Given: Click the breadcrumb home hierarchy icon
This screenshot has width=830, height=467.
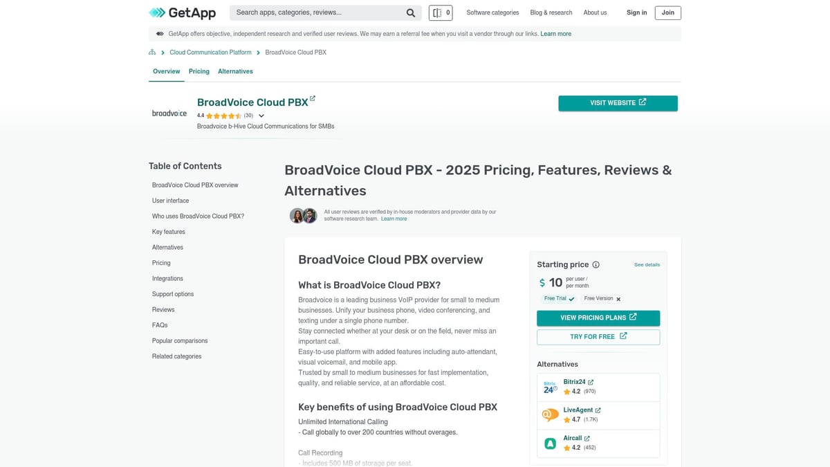Looking at the screenshot, I should [x=152, y=53].
